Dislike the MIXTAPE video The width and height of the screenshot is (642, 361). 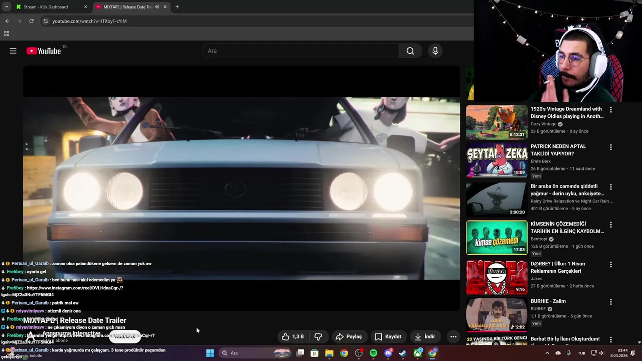pyautogui.click(x=318, y=336)
